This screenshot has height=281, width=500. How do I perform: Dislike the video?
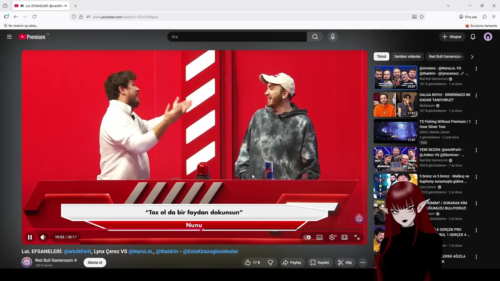click(270, 263)
